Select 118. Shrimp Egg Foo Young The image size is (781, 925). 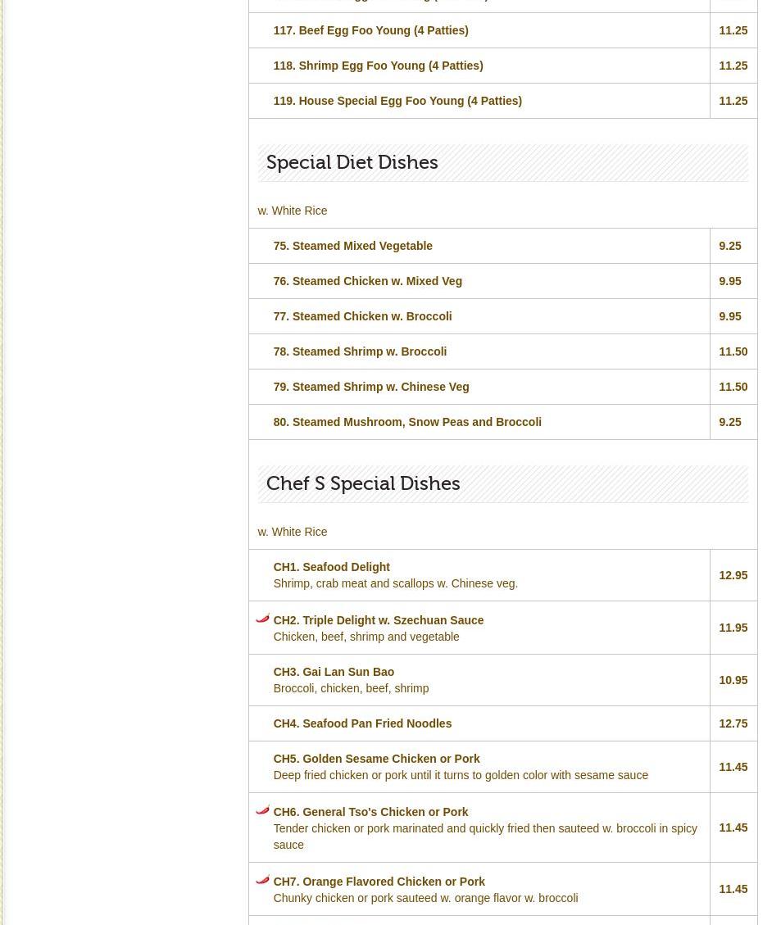[x=378, y=66]
